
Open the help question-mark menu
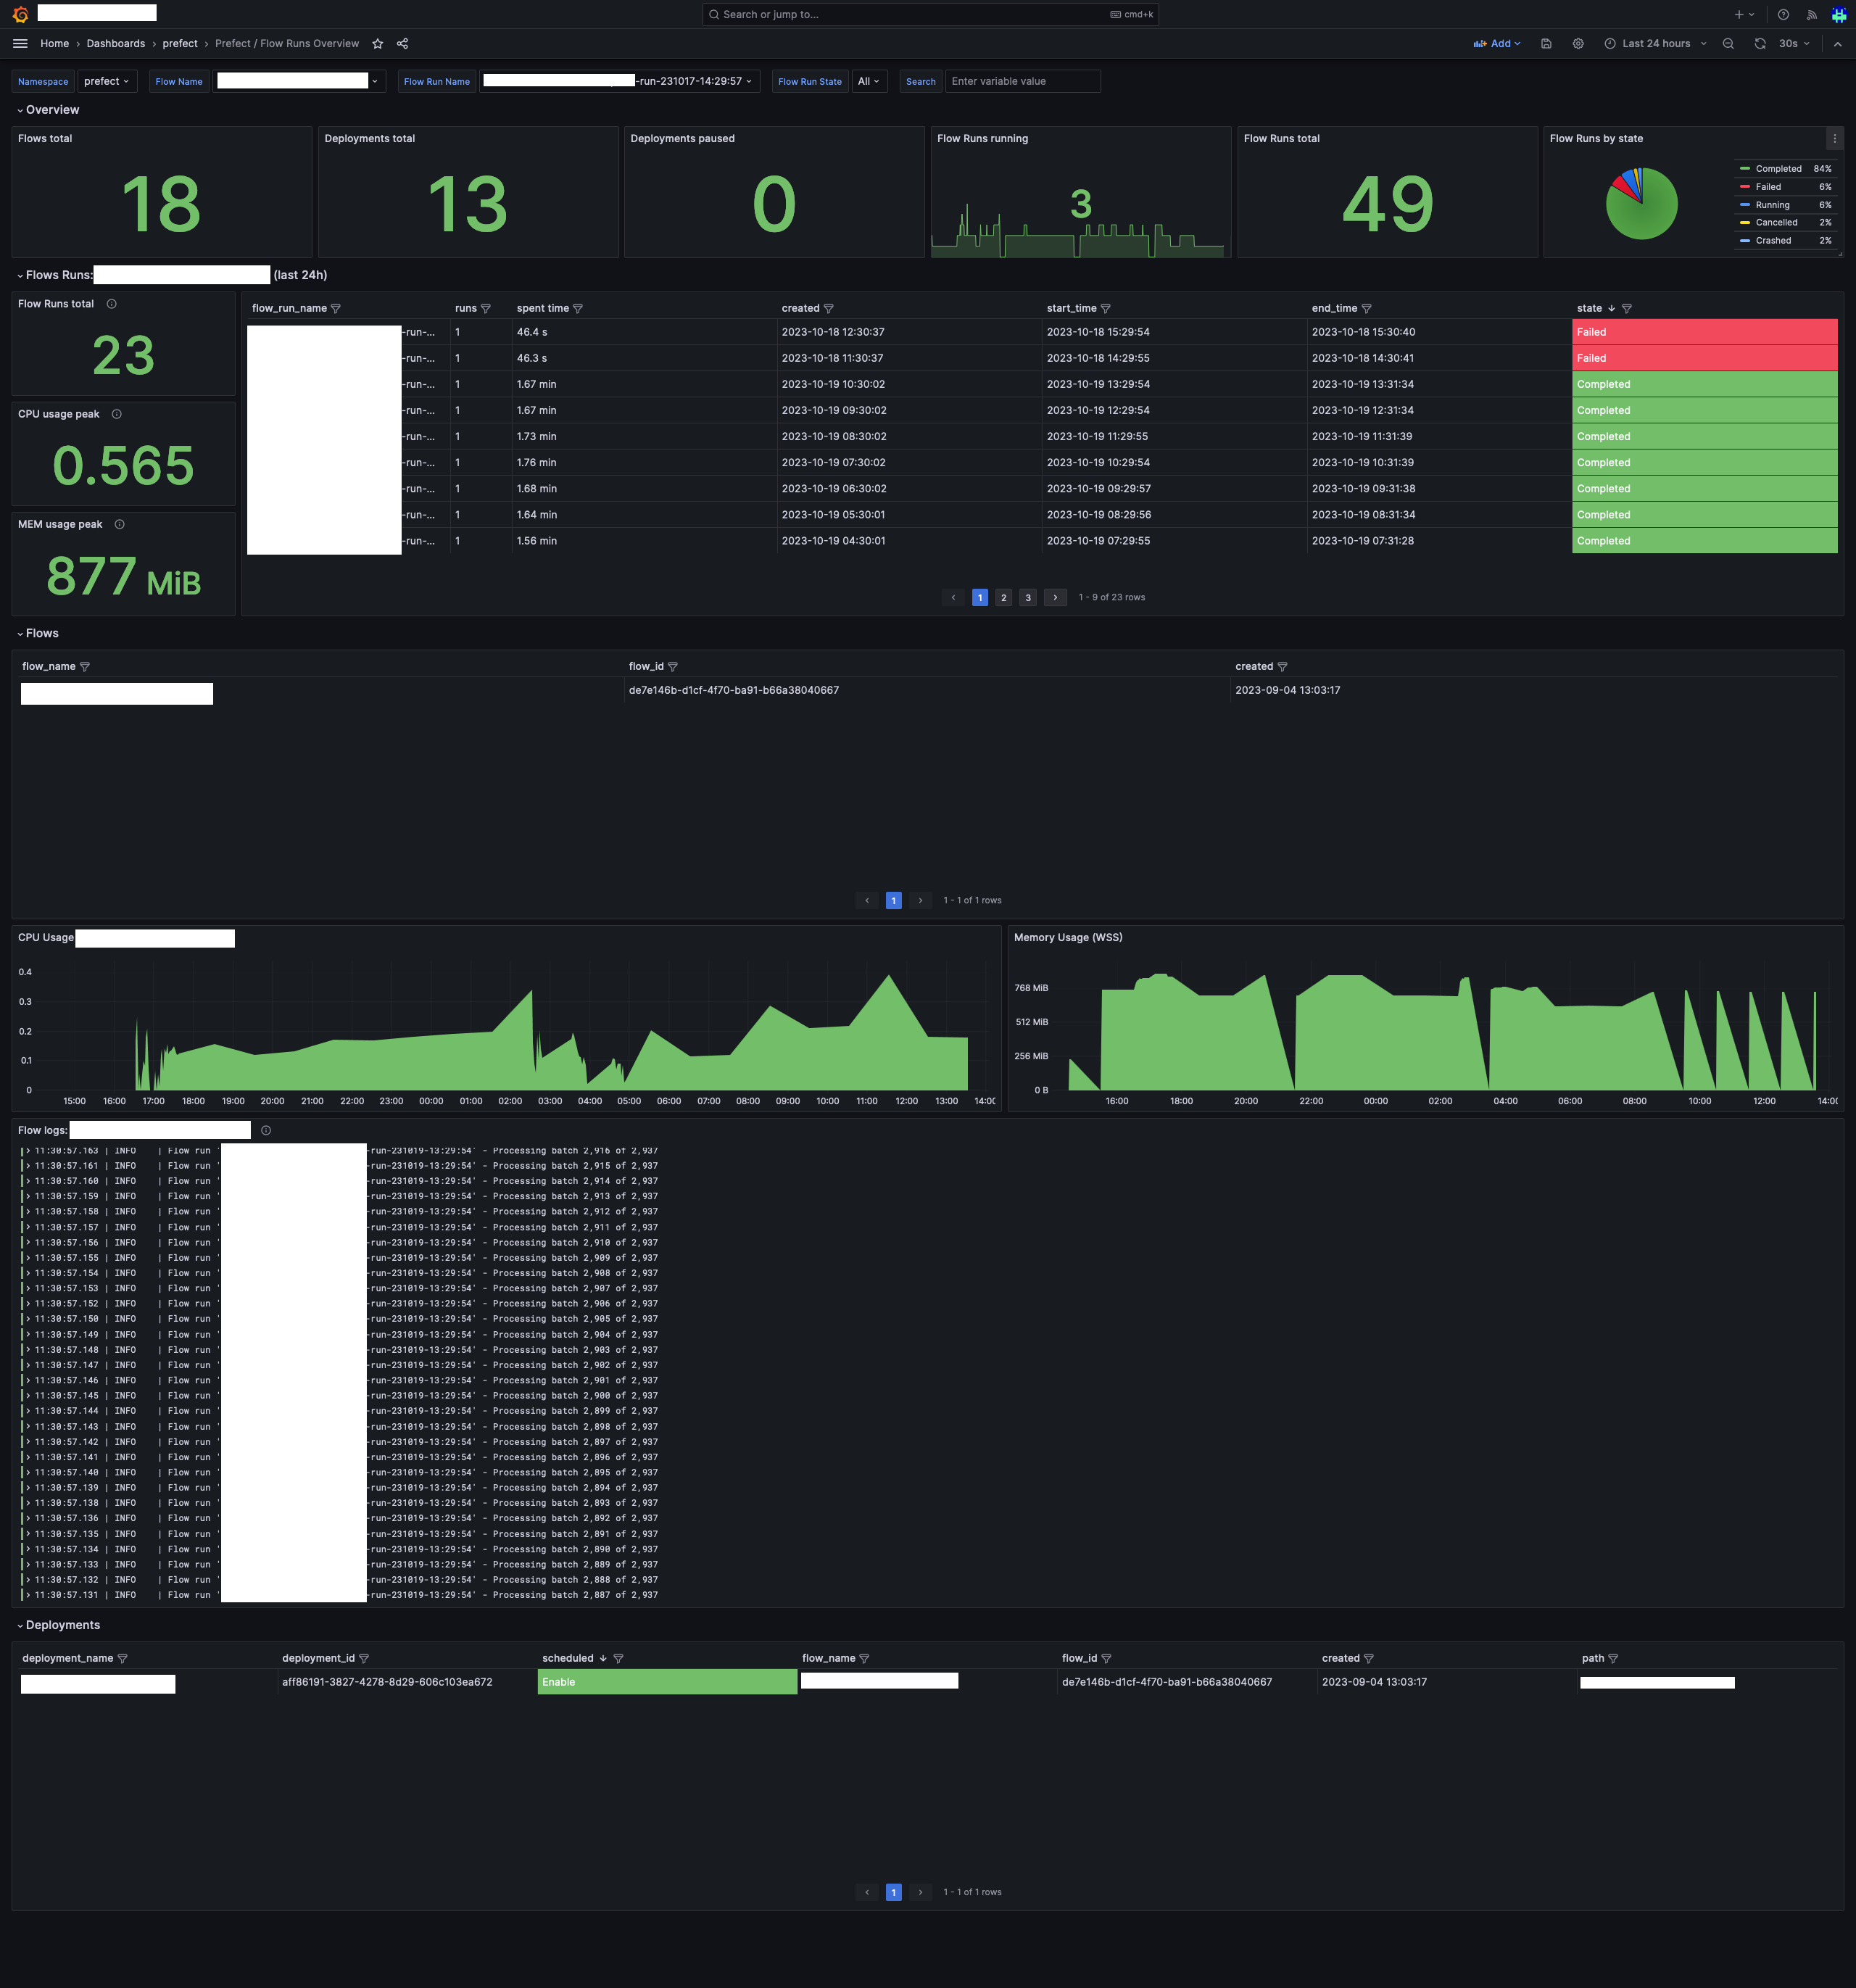(x=1783, y=15)
